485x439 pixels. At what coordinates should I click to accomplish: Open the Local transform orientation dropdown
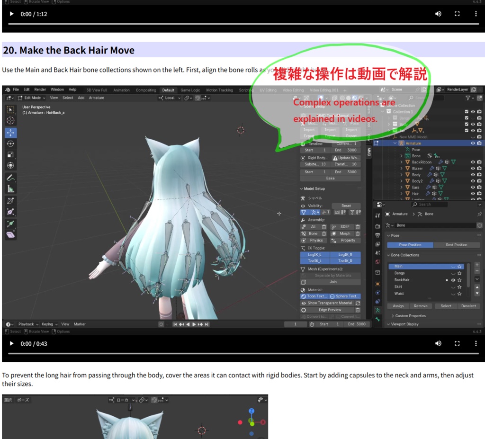[x=170, y=98]
